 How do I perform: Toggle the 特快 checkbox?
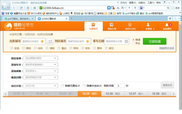pos(71,48)
